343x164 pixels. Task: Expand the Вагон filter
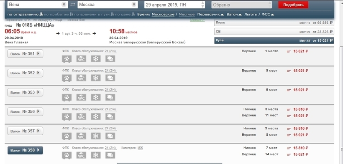[x=234, y=15]
